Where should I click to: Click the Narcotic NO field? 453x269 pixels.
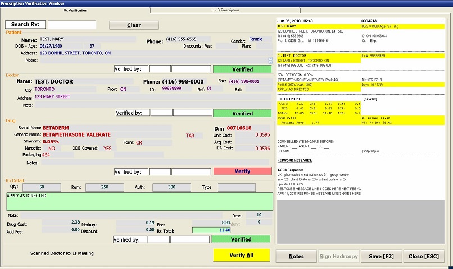52,149
